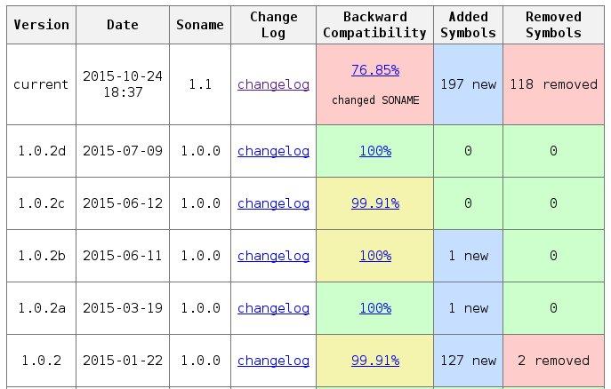The height and width of the screenshot is (389, 611).
Task: Click the "127 new" added symbols cell
Action: pyautogui.click(x=468, y=361)
